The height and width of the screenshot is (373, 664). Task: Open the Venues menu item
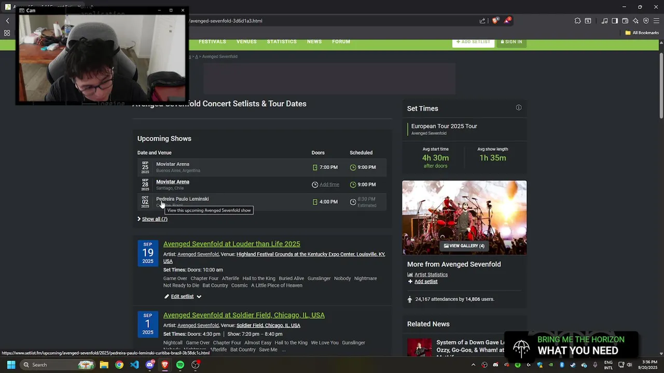tap(246, 41)
